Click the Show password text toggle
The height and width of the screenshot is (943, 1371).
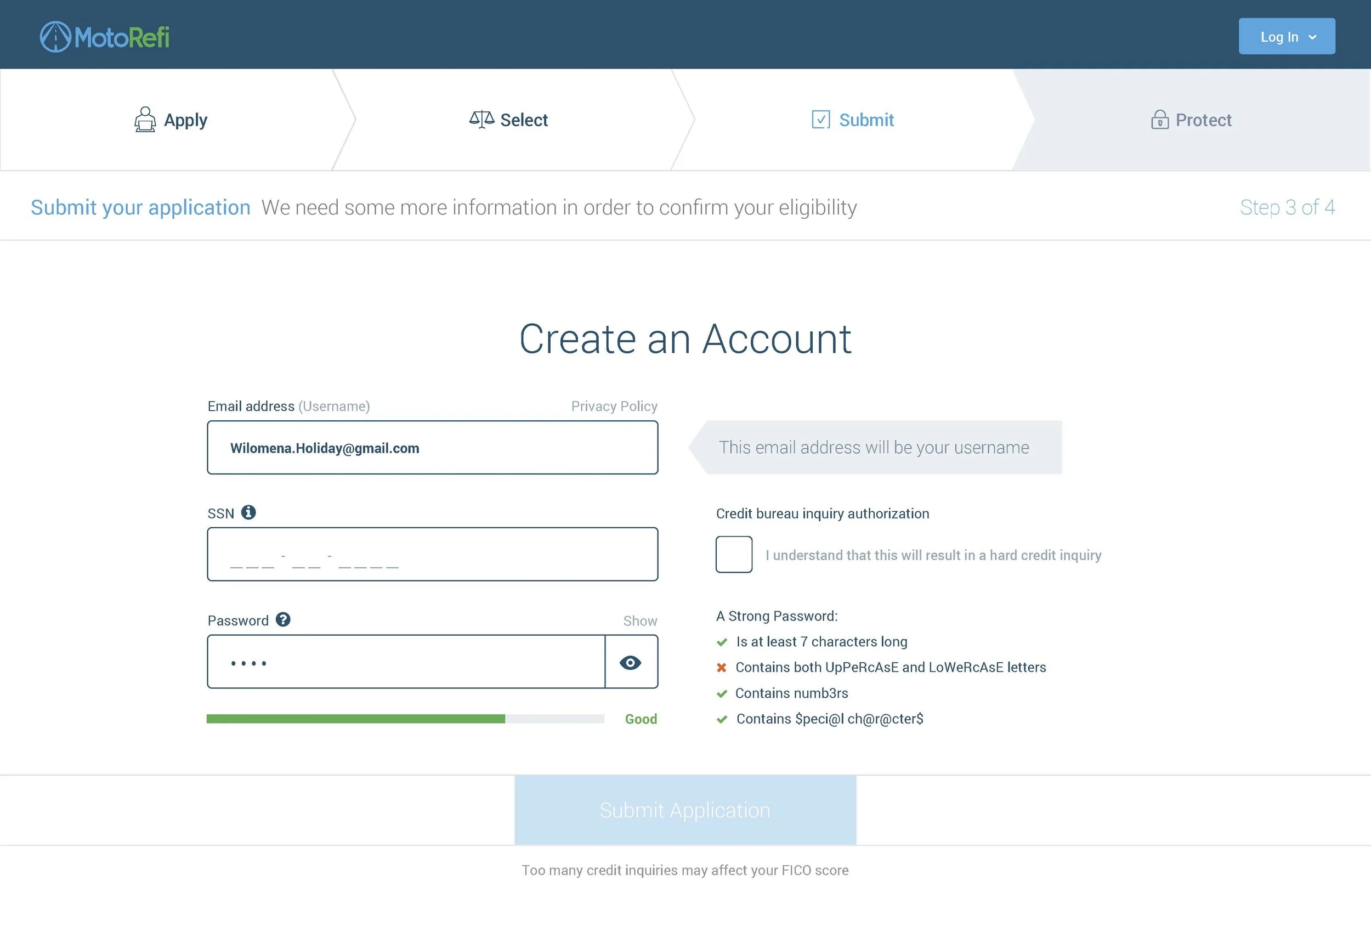pos(640,621)
